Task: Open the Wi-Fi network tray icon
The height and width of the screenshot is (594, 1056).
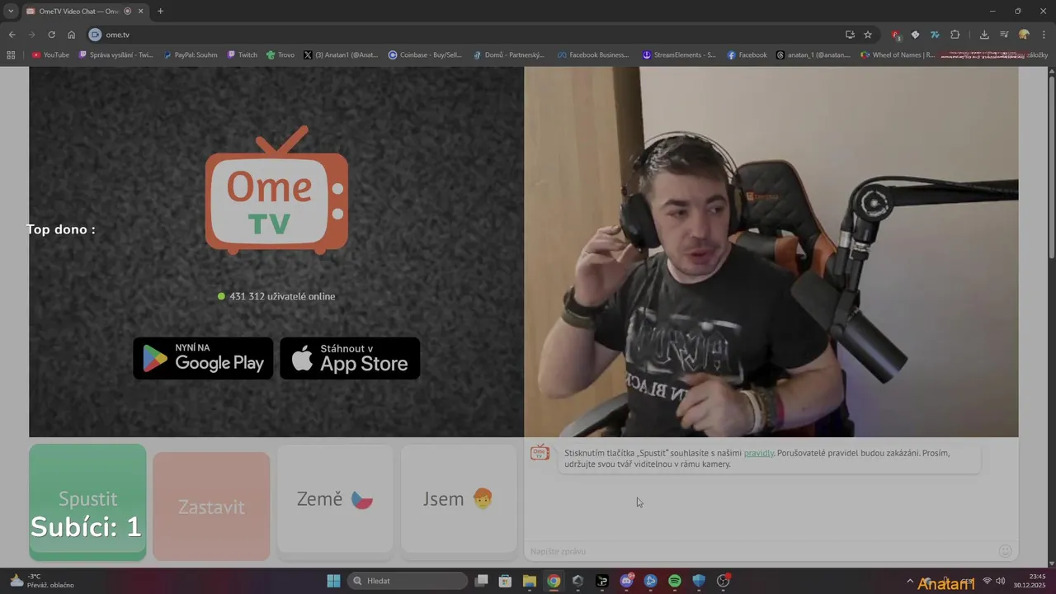Action: 987,581
